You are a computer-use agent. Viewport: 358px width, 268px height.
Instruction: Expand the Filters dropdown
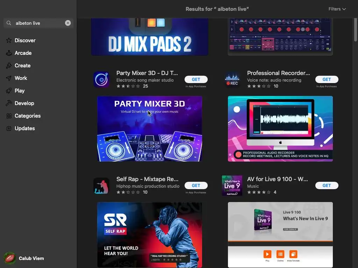click(337, 9)
